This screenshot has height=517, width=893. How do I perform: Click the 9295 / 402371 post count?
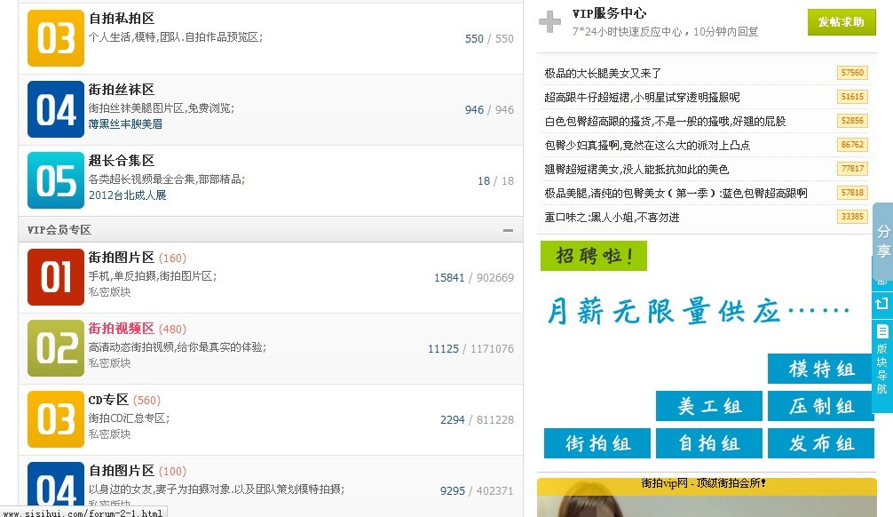click(477, 490)
